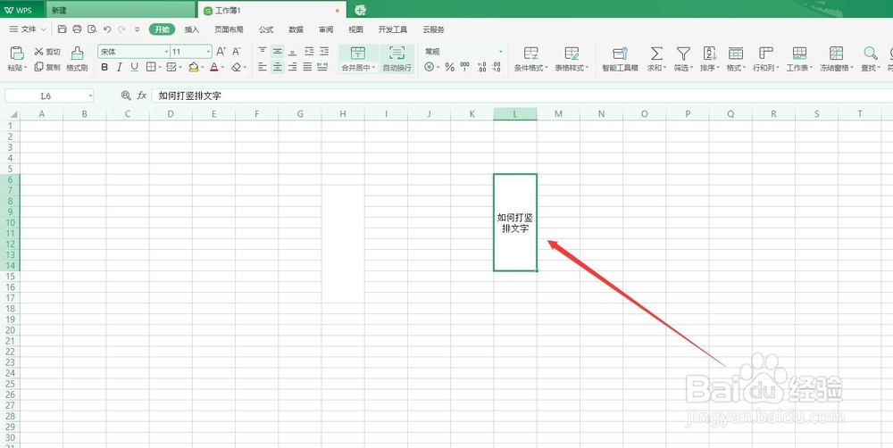Click the Find (查找) magnifier icon
Image resolution: width=893 pixels, height=448 pixels.
pyautogui.click(x=870, y=54)
